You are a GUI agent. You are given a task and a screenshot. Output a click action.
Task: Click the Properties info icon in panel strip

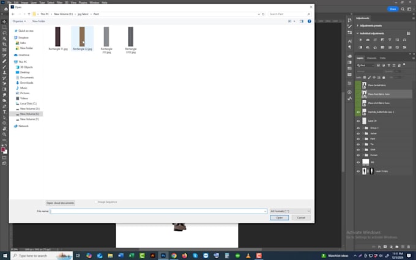click(x=349, y=92)
